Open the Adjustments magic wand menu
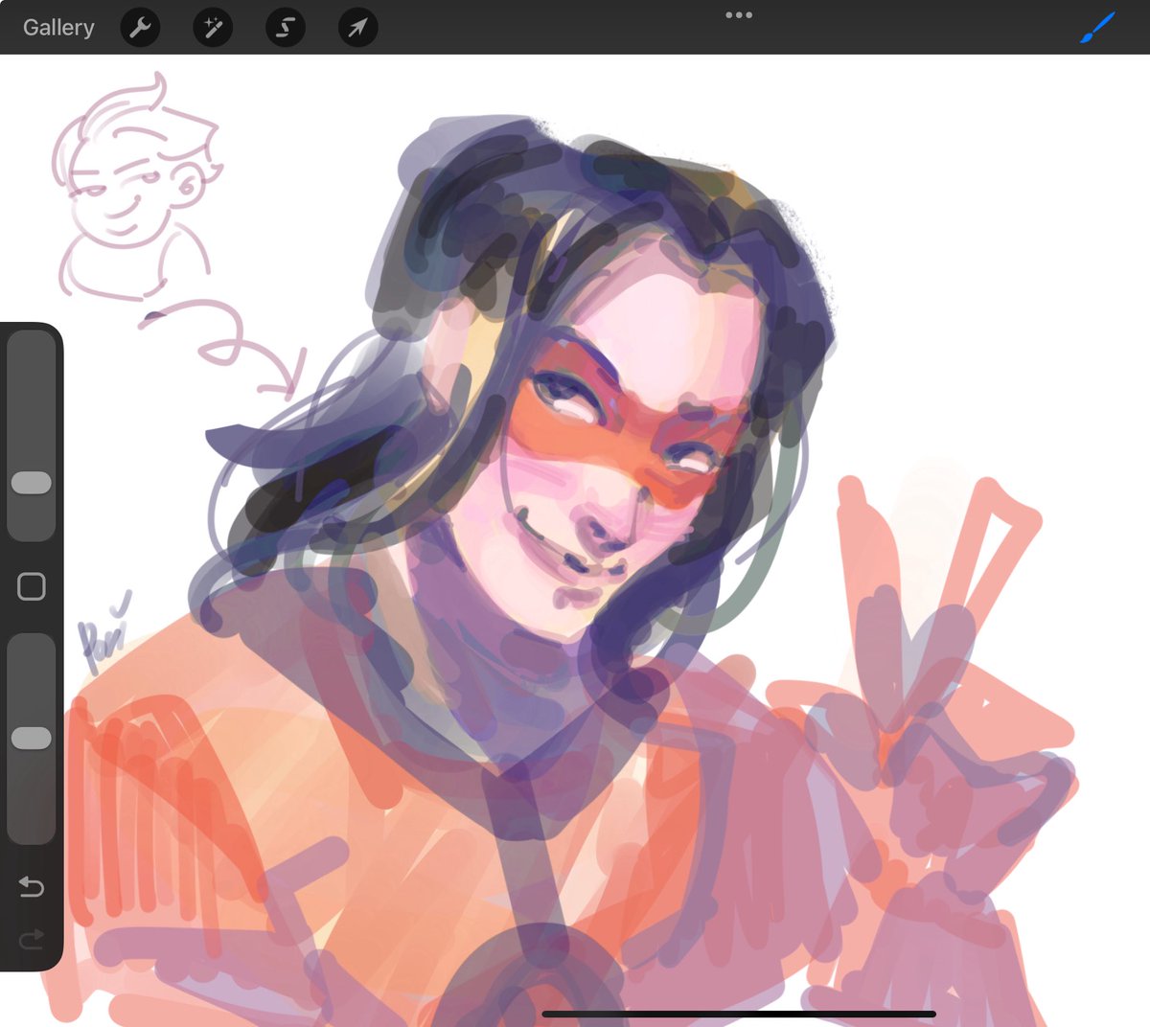Image resolution: width=1150 pixels, height=1027 pixels. tap(212, 28)
